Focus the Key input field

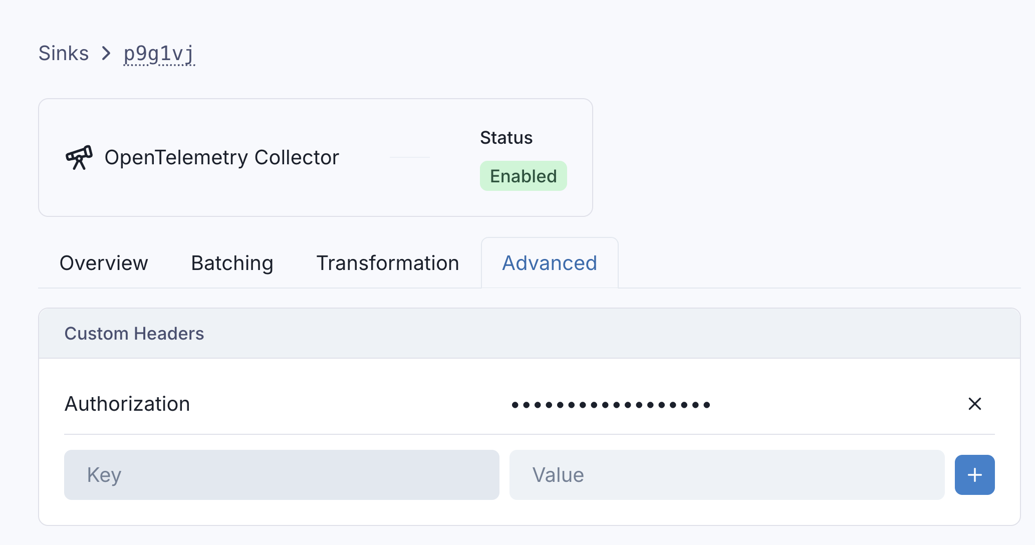pos(282,475)
